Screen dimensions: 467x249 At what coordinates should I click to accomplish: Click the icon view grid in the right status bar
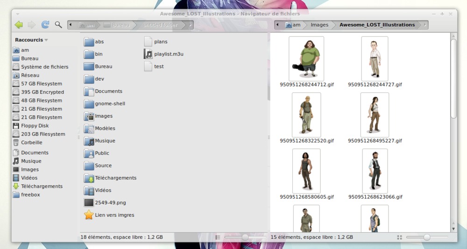coord(400,237)
